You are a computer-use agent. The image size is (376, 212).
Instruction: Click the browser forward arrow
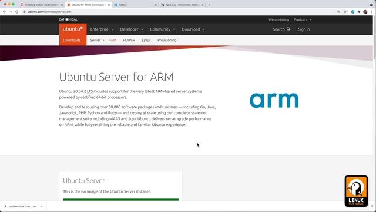[11, 12]
